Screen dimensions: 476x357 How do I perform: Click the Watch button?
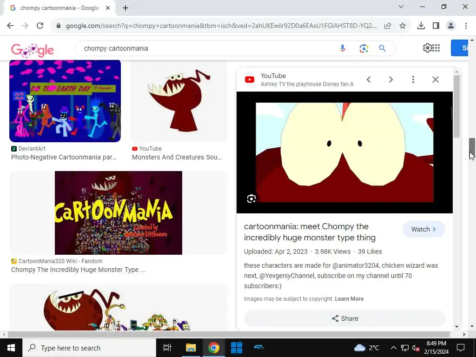pos(424,229)
